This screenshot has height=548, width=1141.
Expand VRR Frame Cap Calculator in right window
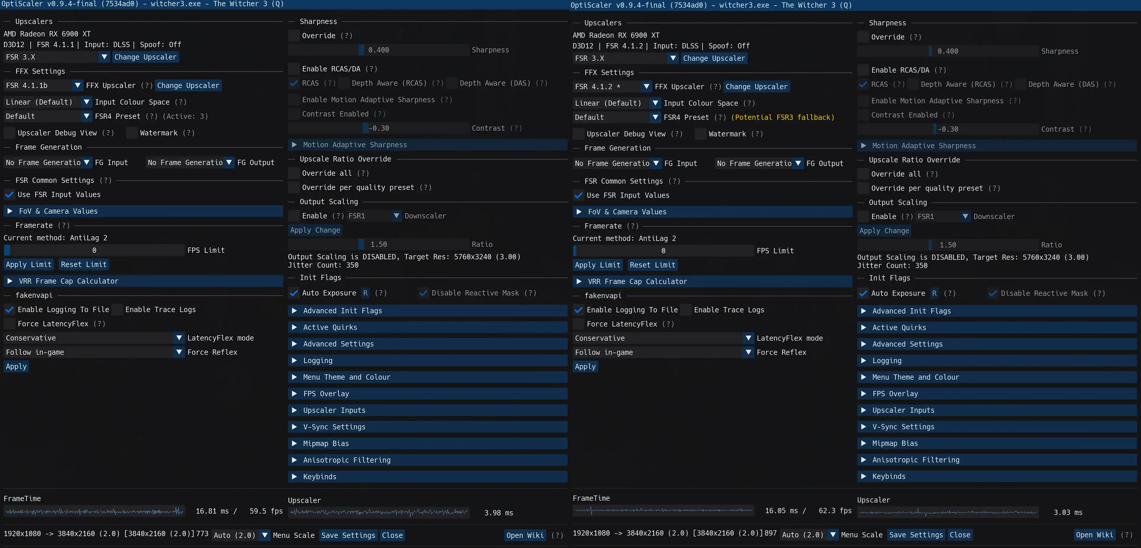[x=712, y=282]
